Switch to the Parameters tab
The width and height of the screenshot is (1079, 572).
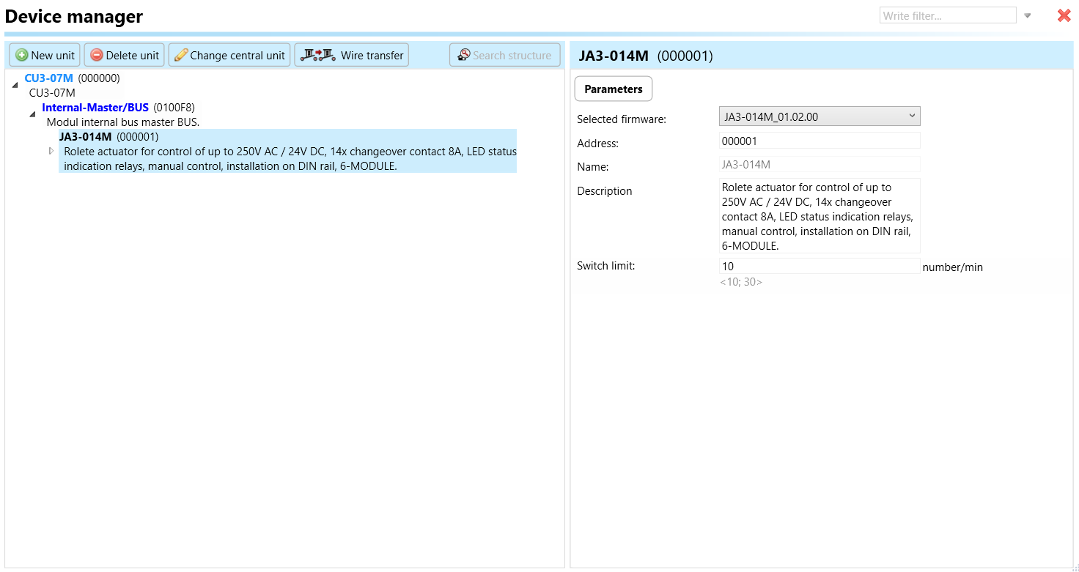[x=613, y=89]
